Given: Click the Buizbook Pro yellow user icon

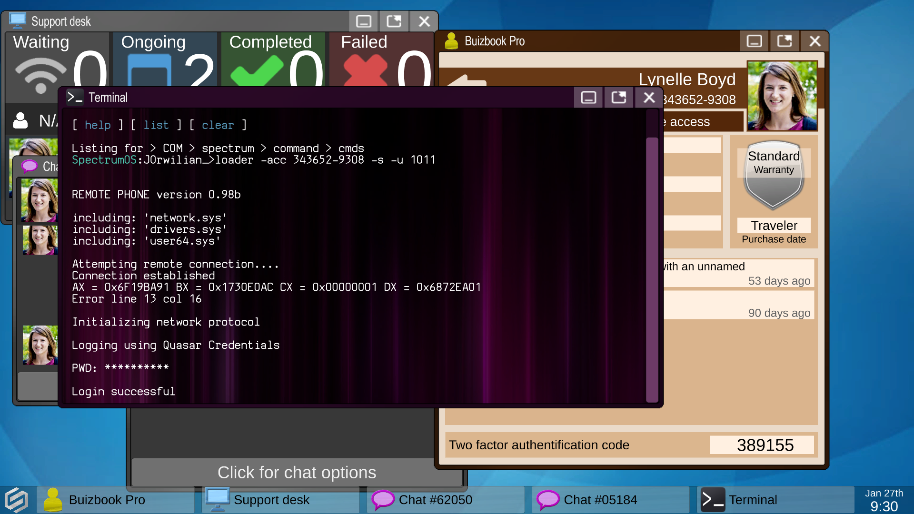Looking at the screenshot, I should point(451,41).
